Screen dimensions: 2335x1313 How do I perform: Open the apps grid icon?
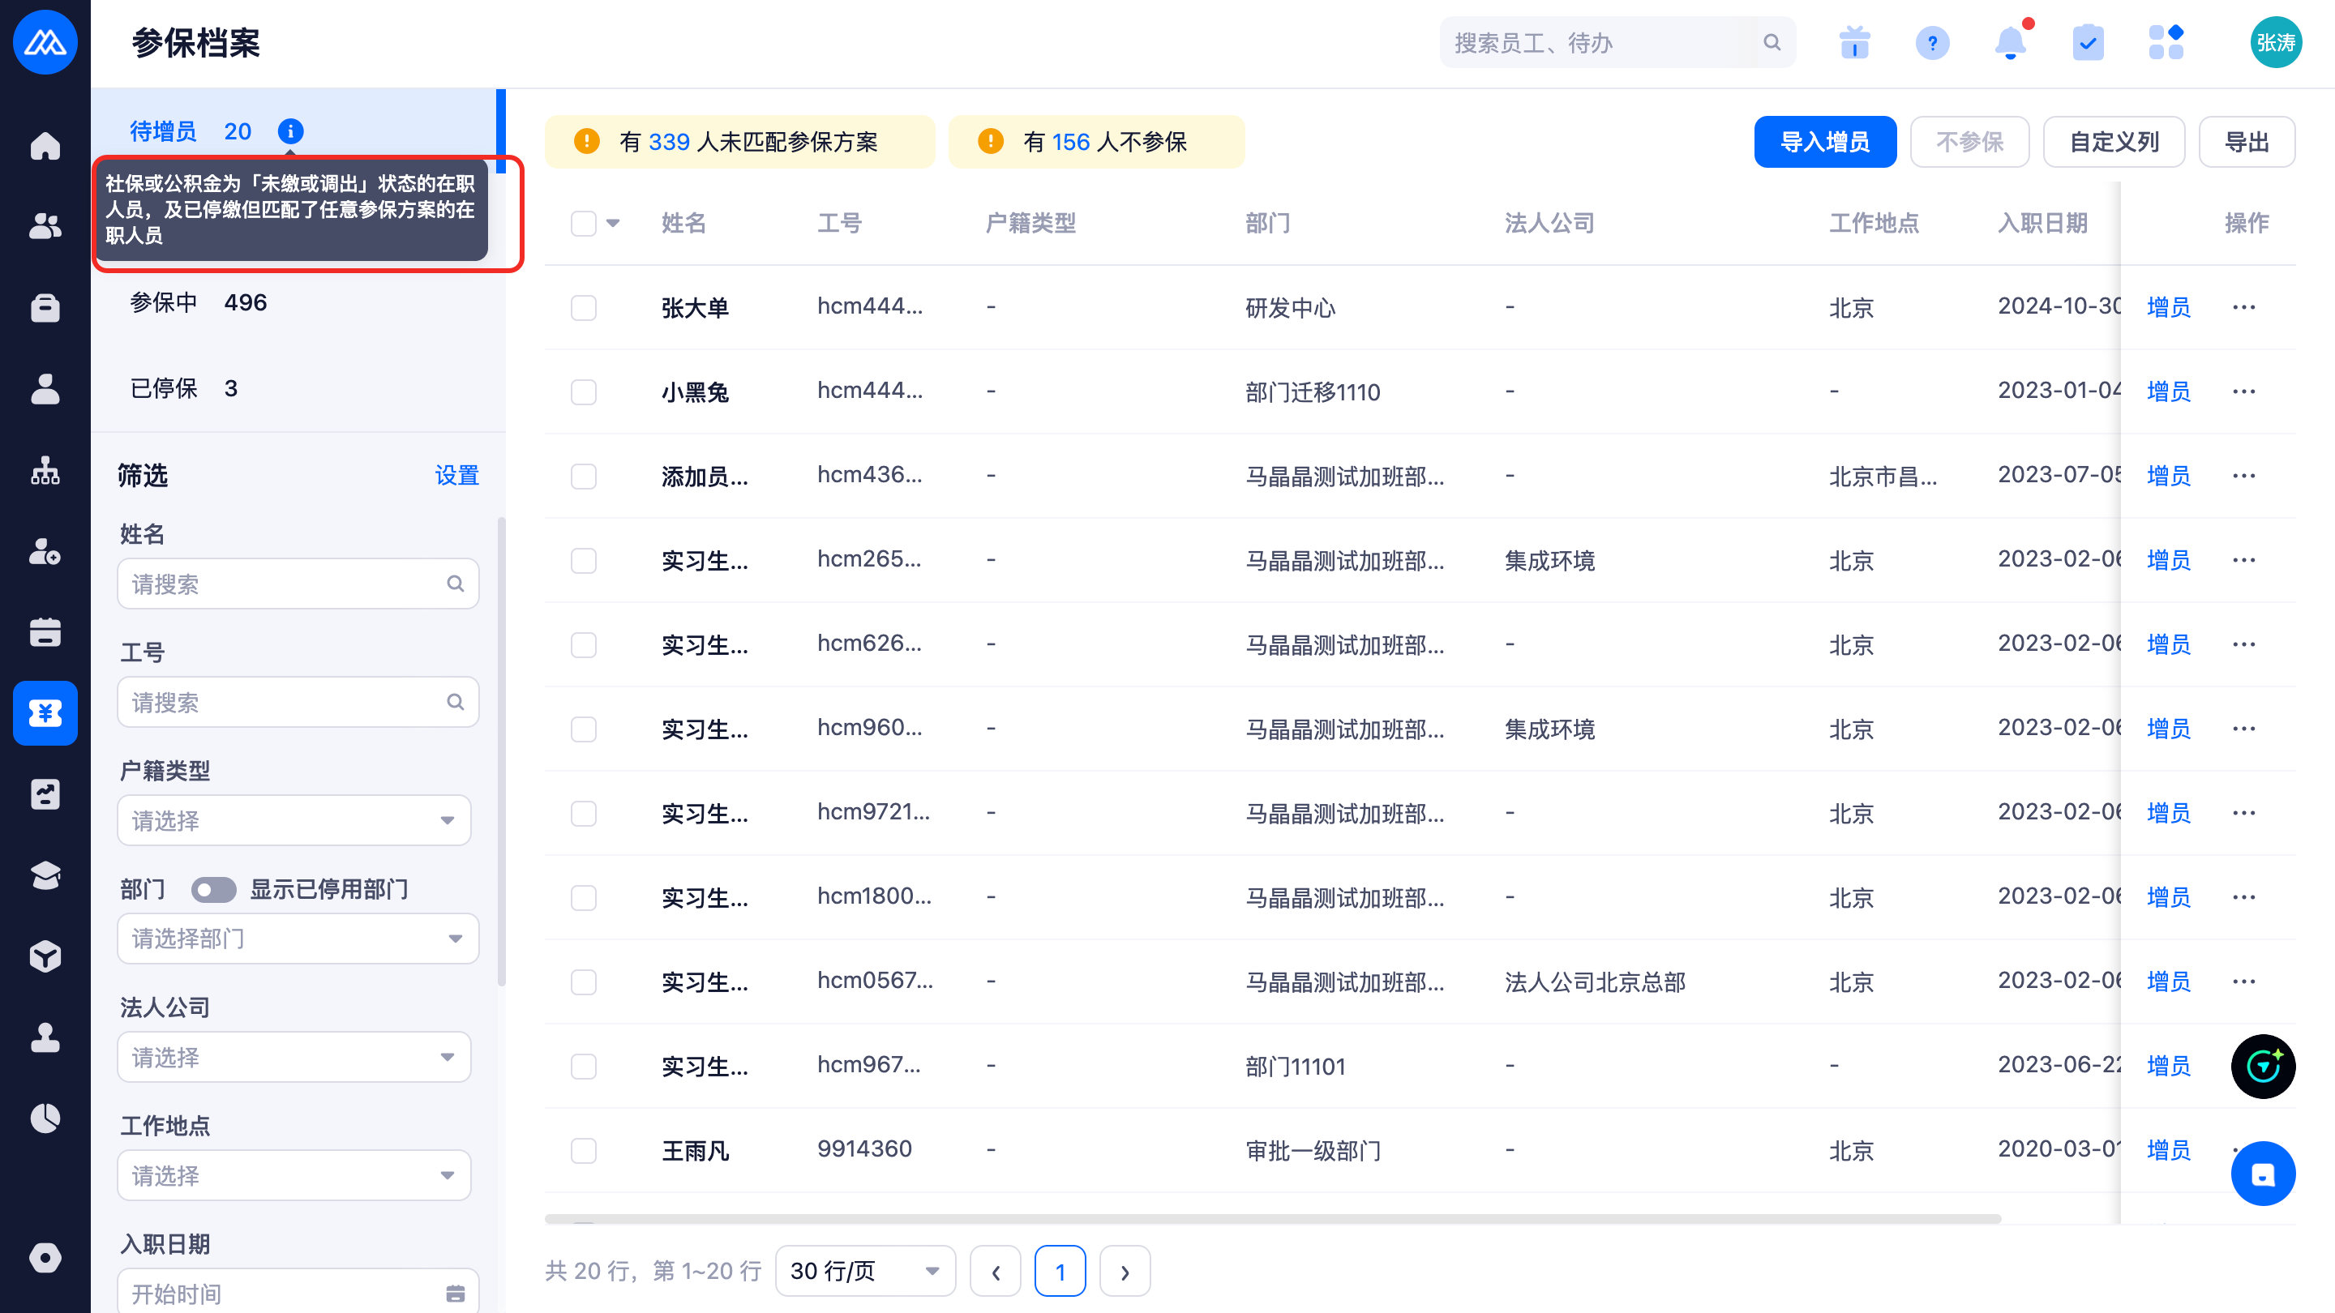click(x=2166, y=43)
